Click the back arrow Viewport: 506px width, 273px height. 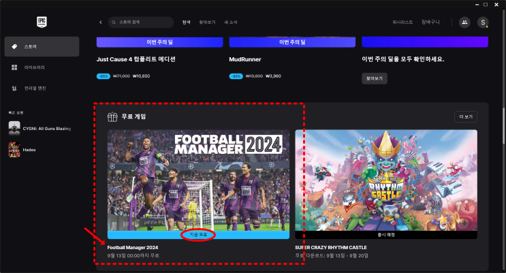[101, 22]
